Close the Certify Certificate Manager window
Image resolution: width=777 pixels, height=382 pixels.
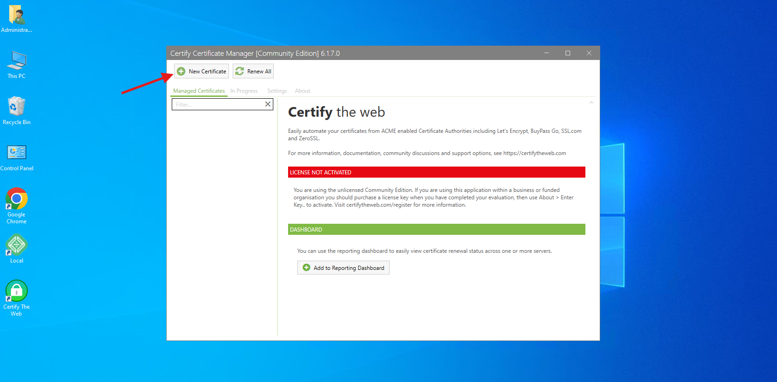[589, 53]
